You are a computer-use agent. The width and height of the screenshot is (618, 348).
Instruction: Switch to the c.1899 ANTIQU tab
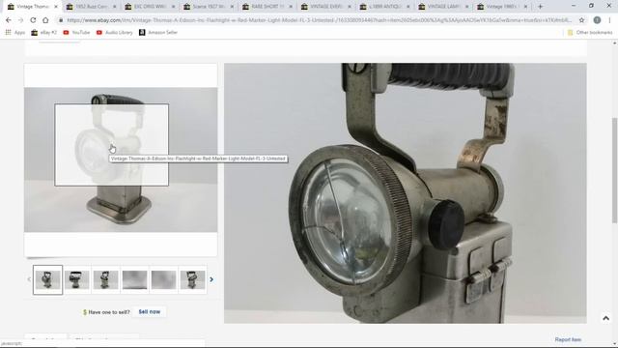(385, 7)
